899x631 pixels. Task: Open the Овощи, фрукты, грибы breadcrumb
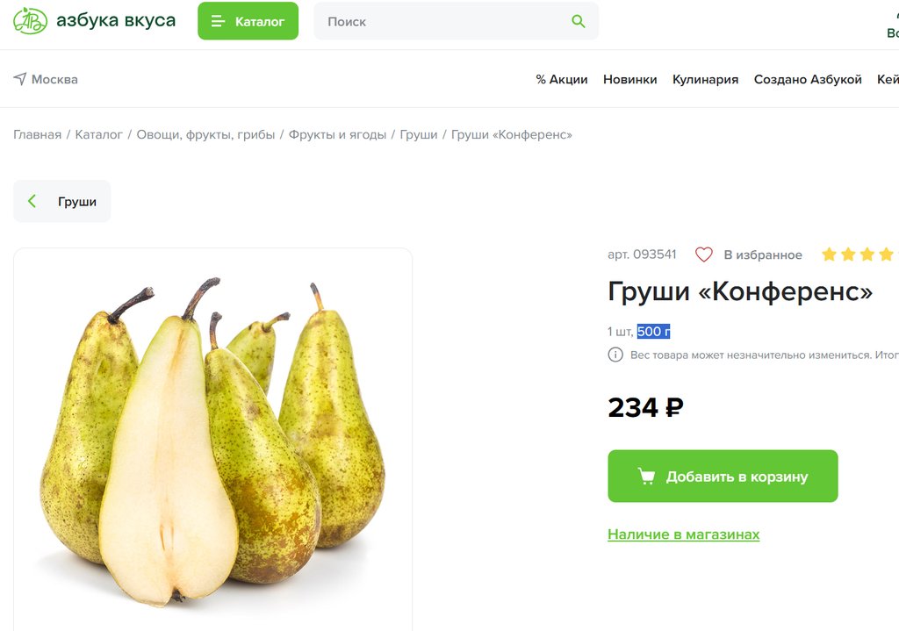click(205, 134)
